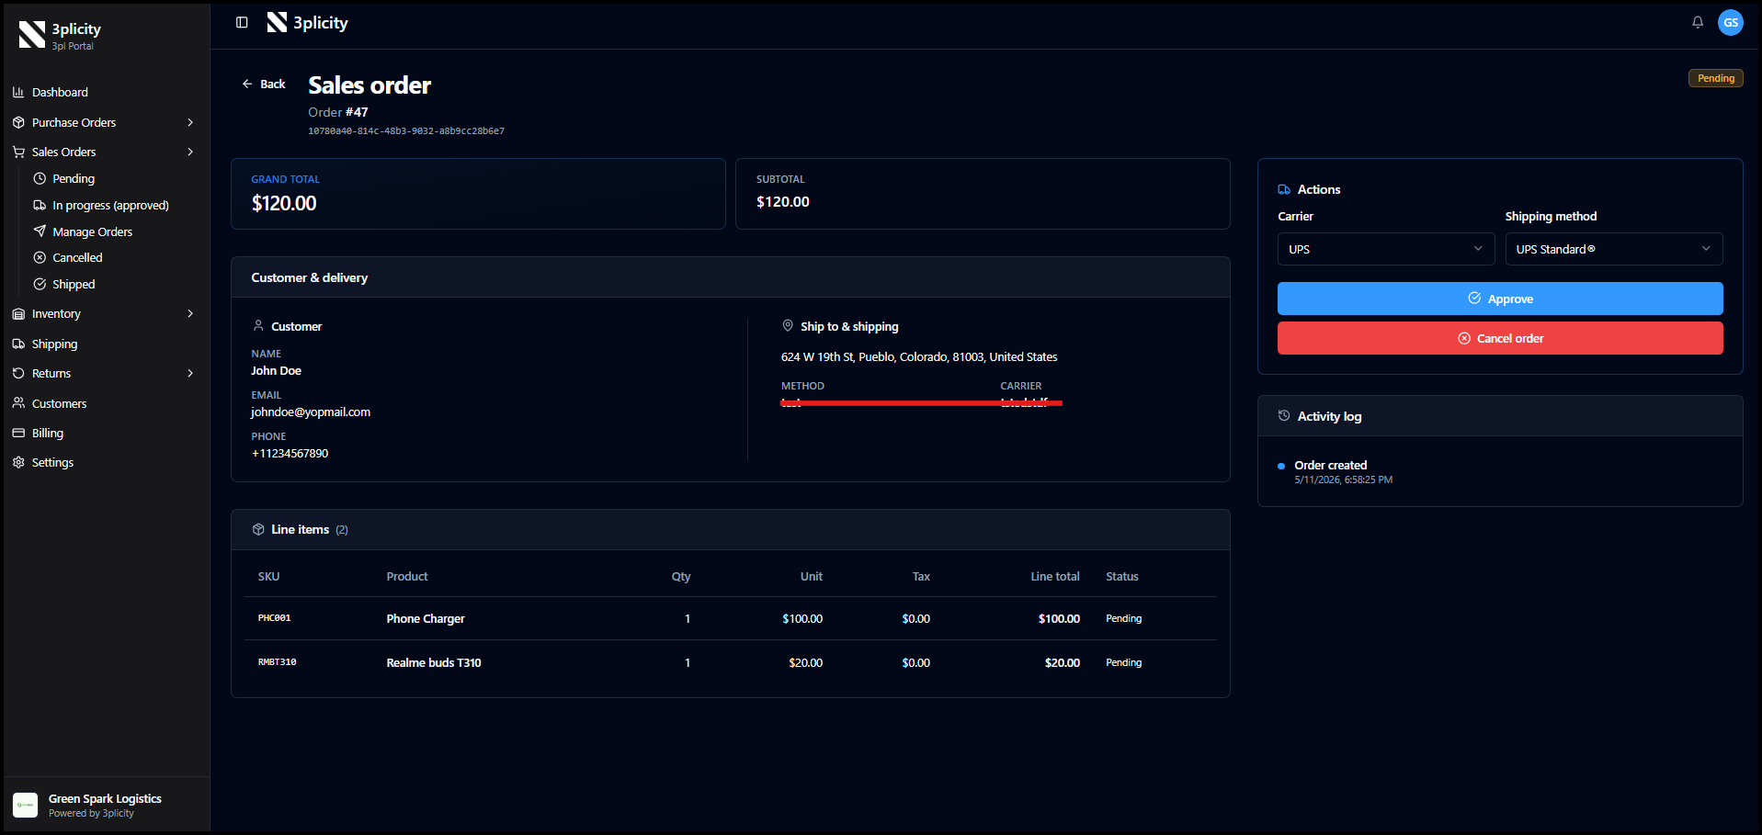Click the Green Spark Logistics logo
Viewport: 1762px width, 835px height.
(x=26, y=806)
